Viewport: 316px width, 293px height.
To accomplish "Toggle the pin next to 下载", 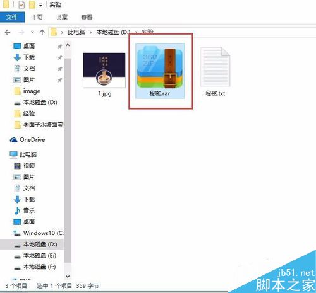I will click(60, 57).
